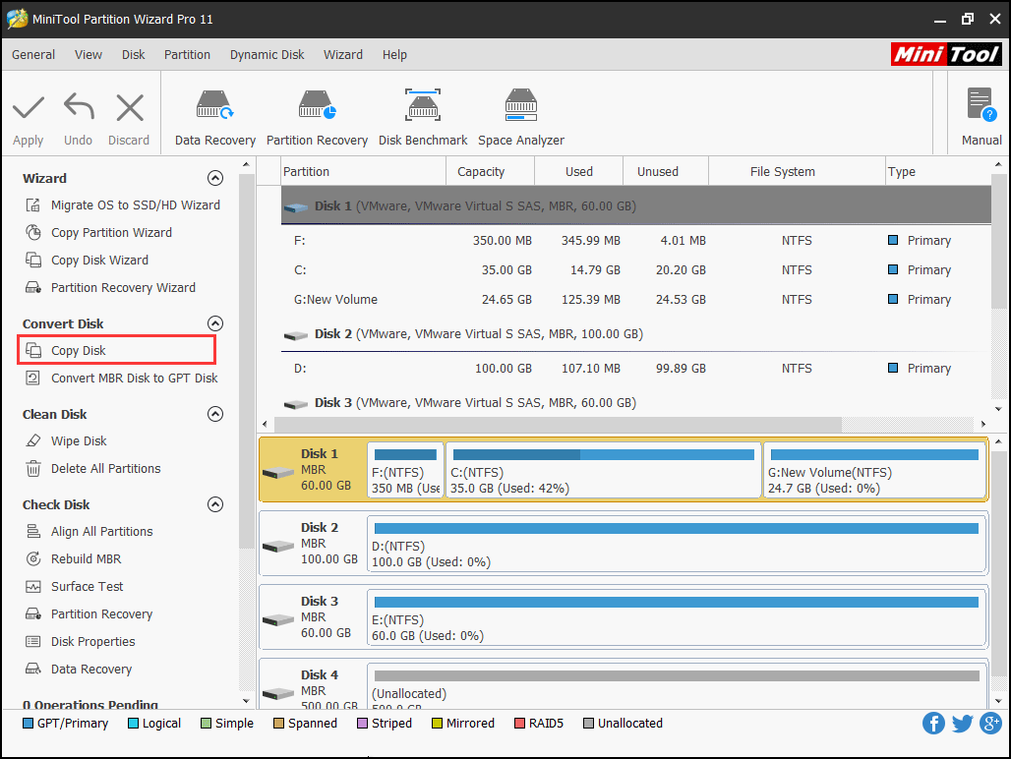
Task: Sort by the Unused column header
Action: point(666,171)
